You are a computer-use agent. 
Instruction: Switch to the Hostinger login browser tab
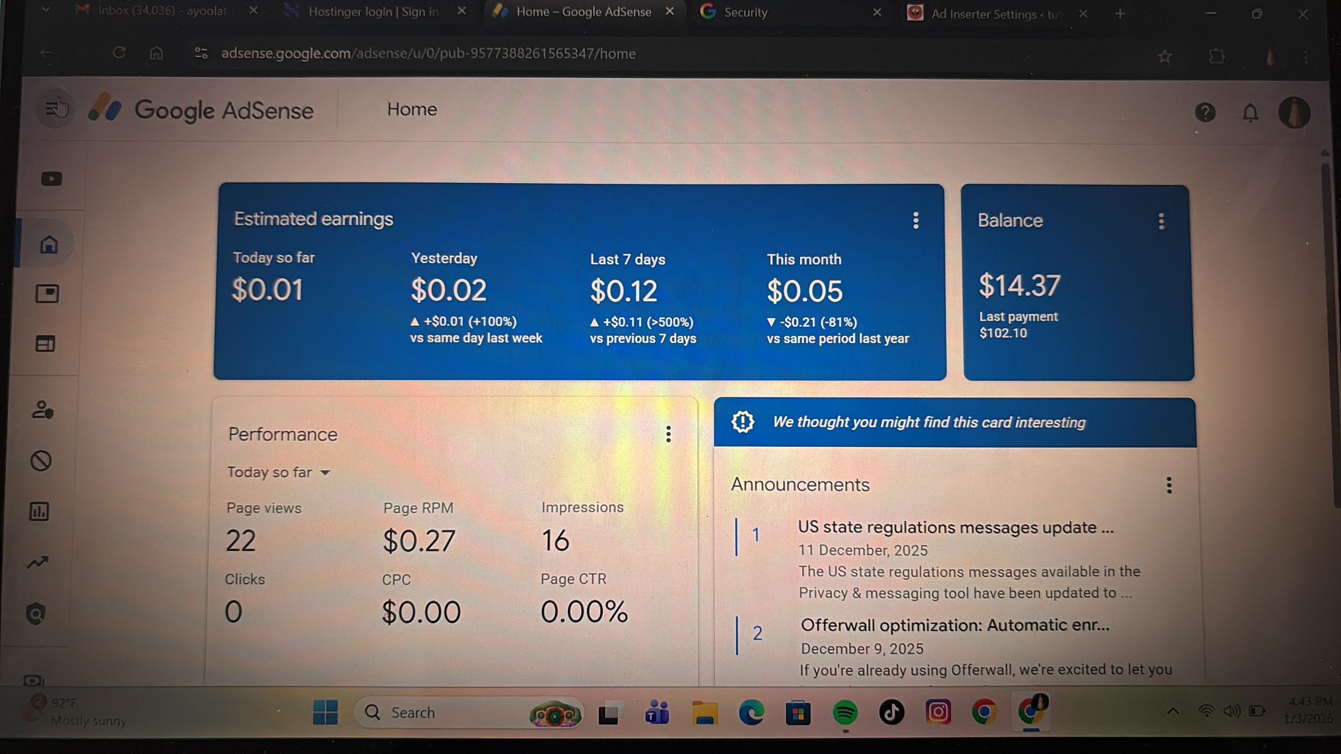click(373, 12)
